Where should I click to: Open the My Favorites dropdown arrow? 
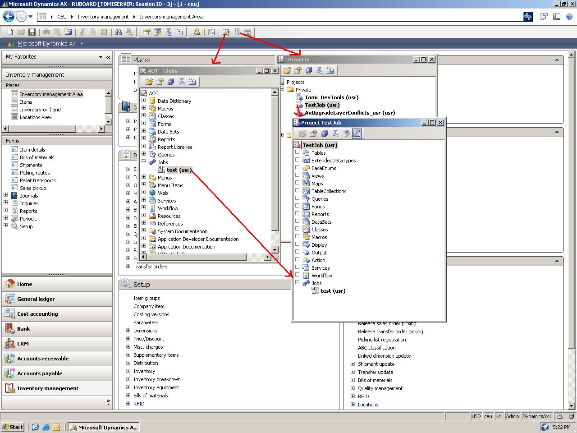tap(101, 57)
